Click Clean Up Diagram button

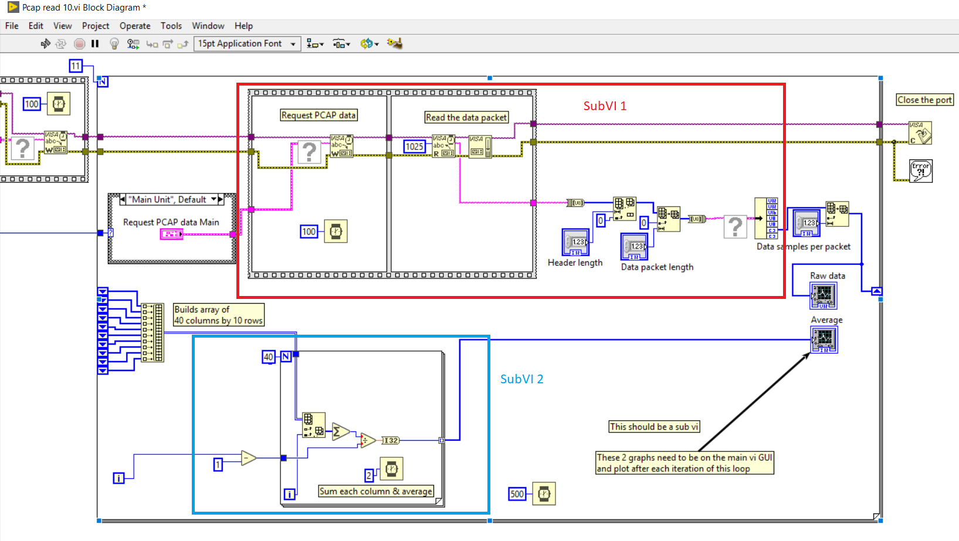[x=395, y=44]
